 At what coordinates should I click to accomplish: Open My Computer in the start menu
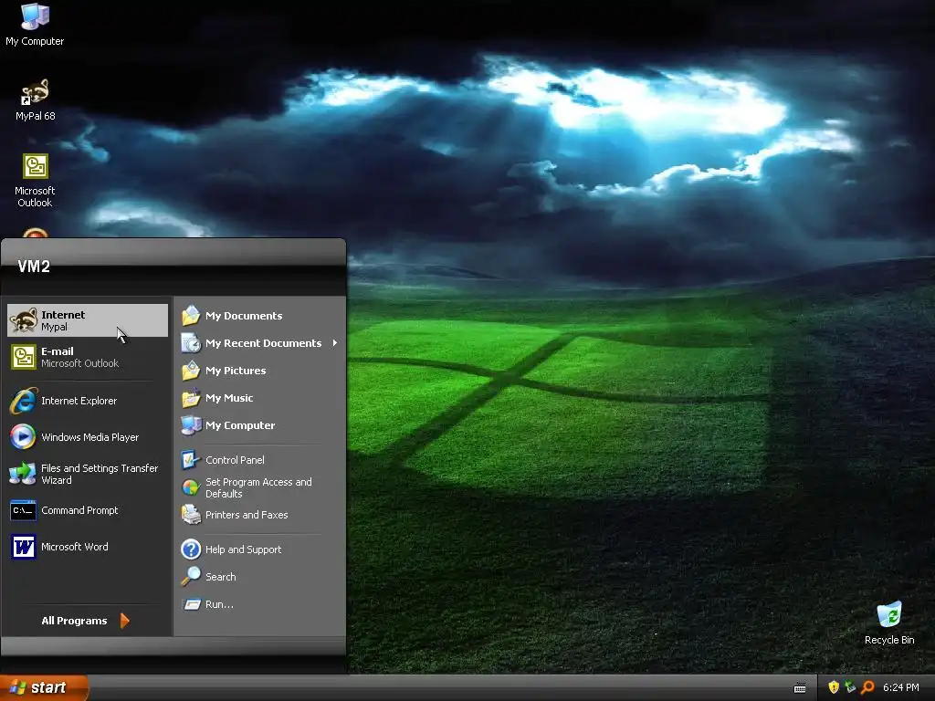[258, 425]
